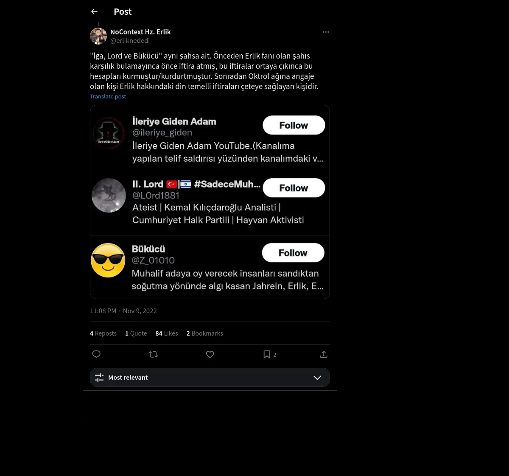Click the repost arrows icon
Viewport: 509px width, 476px height.
point(153,354)
